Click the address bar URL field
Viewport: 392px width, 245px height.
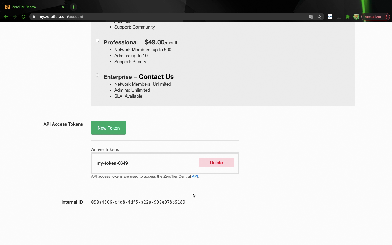coord(163,17)
